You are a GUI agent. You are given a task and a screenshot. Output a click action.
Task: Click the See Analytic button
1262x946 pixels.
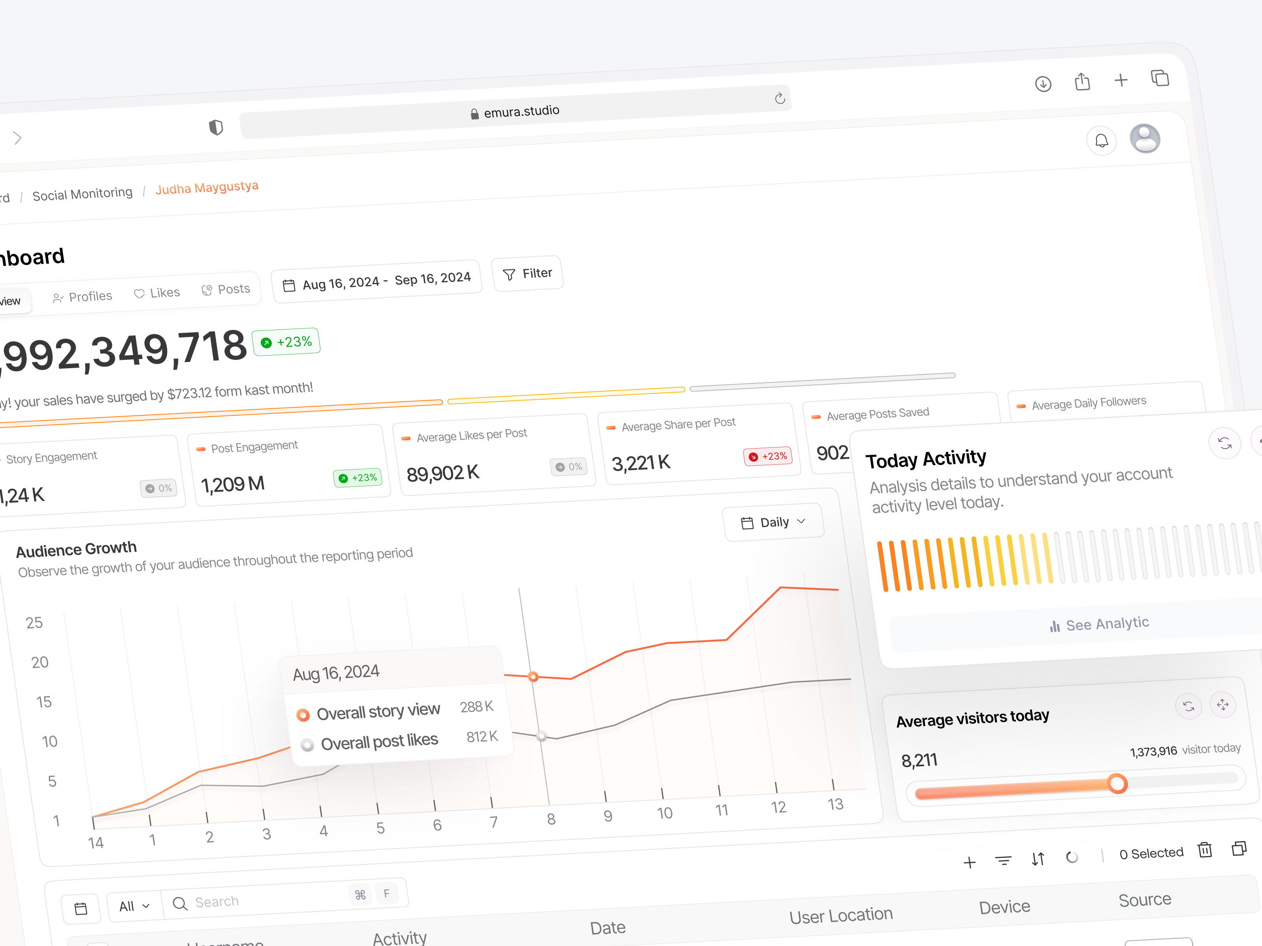coord(1099,623)
